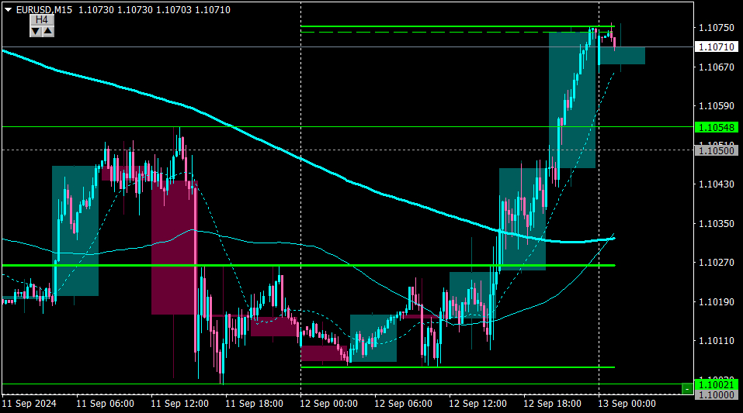Click the up arrow below H4
This screenshot has height=413, width=743.
[x=48, y=31]
